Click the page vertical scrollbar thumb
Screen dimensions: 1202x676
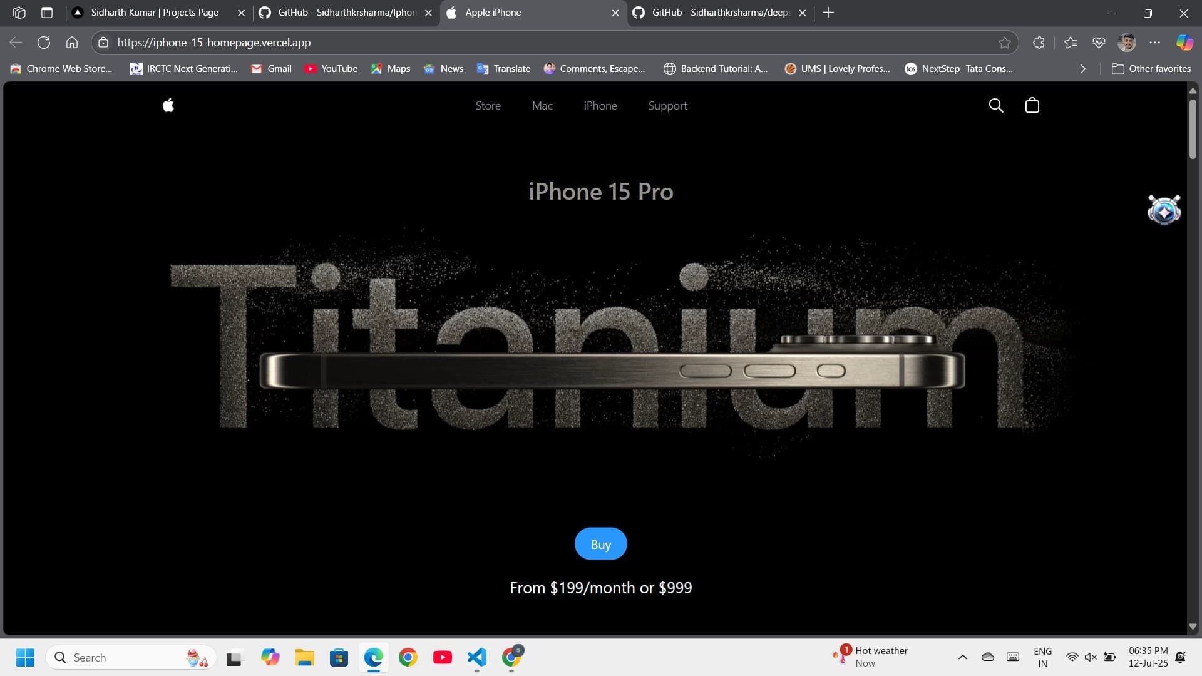tap(1193, 128)
